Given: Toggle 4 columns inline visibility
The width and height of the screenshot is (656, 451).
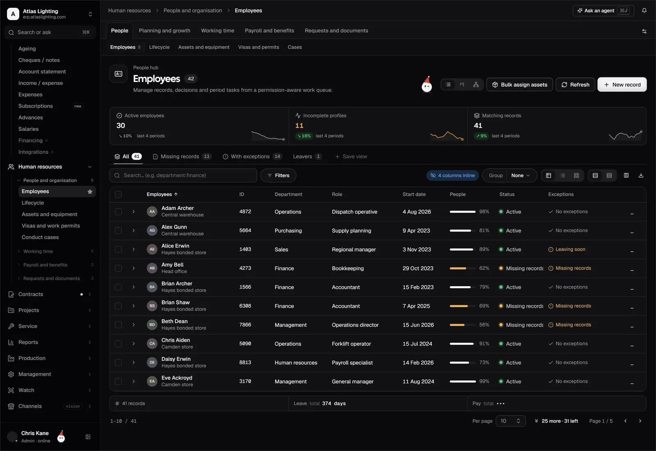Looking at the screenshot, I should pyautogui.click(x=453, y=175).
